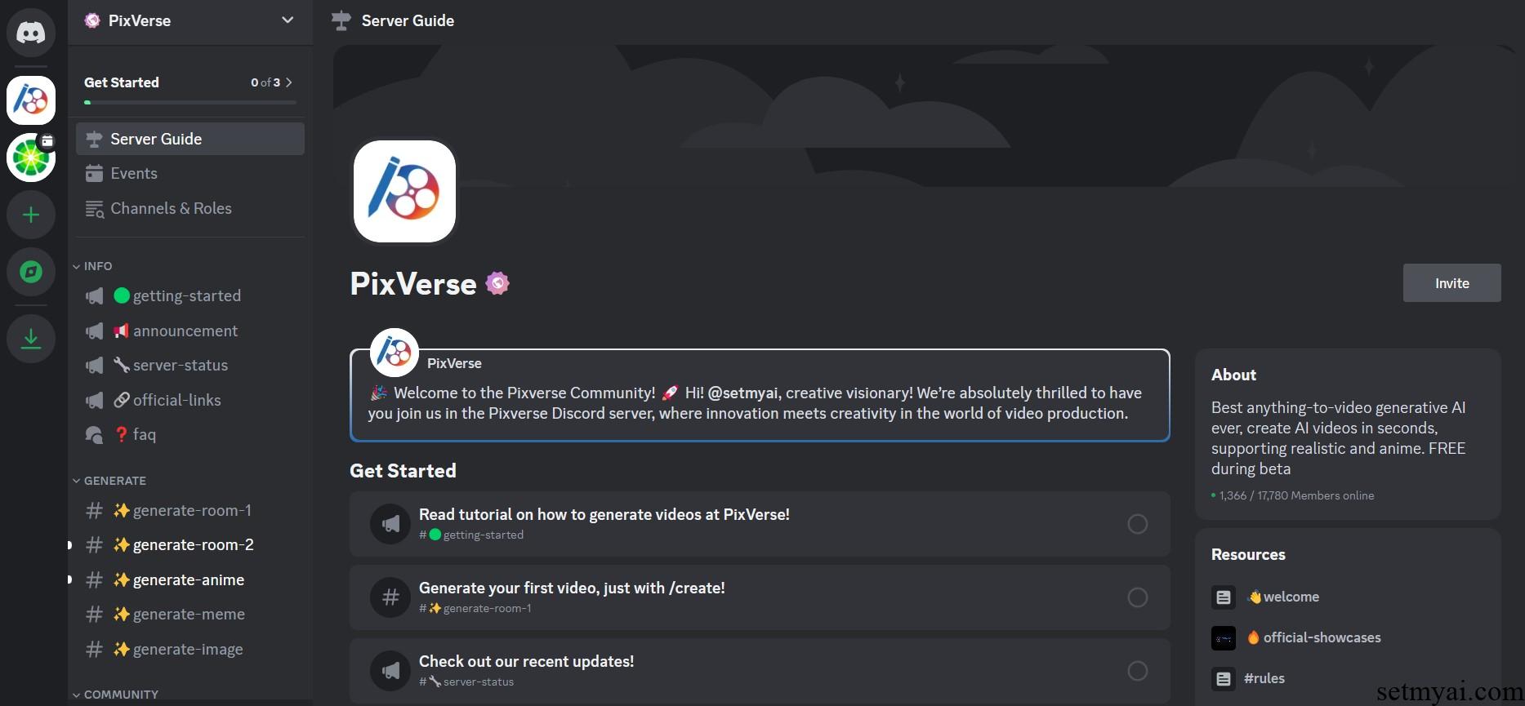The width and height of the screenshot is (1525, 706).
Task: Open Explore Discoverable Servers compass icon
Action: 31,272
